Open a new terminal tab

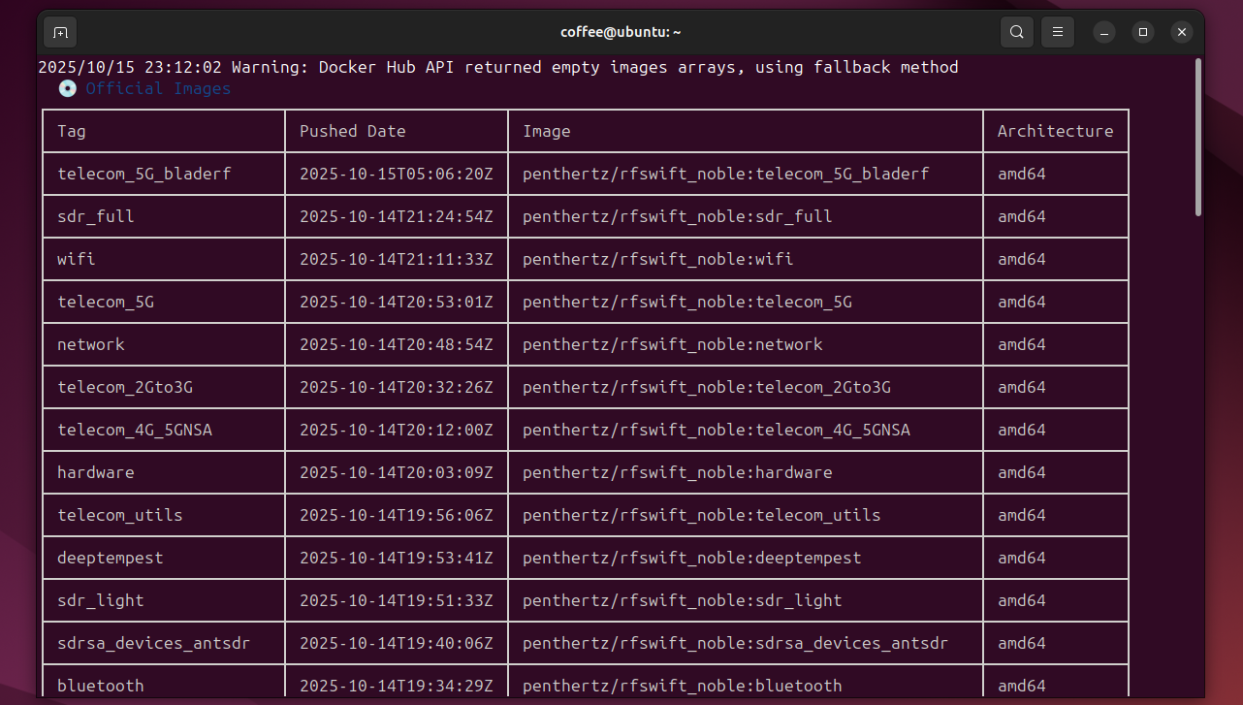coord(59,31)
